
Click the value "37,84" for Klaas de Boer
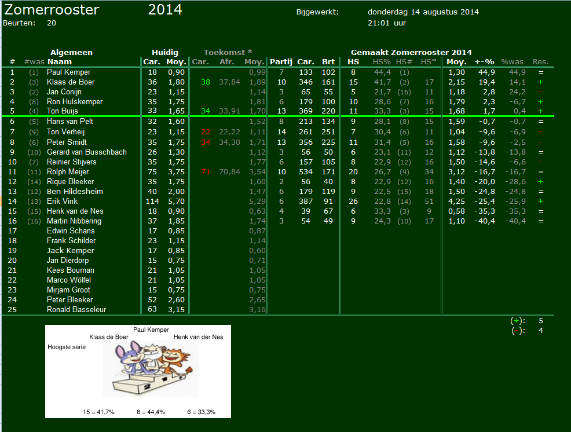[x=229, y=82]
